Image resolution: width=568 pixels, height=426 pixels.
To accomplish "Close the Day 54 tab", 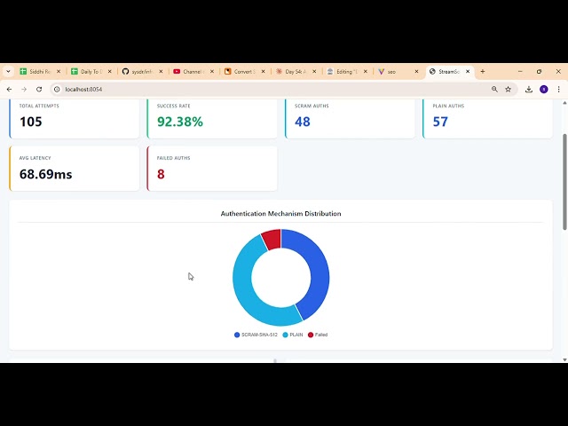I will [314, 72].
